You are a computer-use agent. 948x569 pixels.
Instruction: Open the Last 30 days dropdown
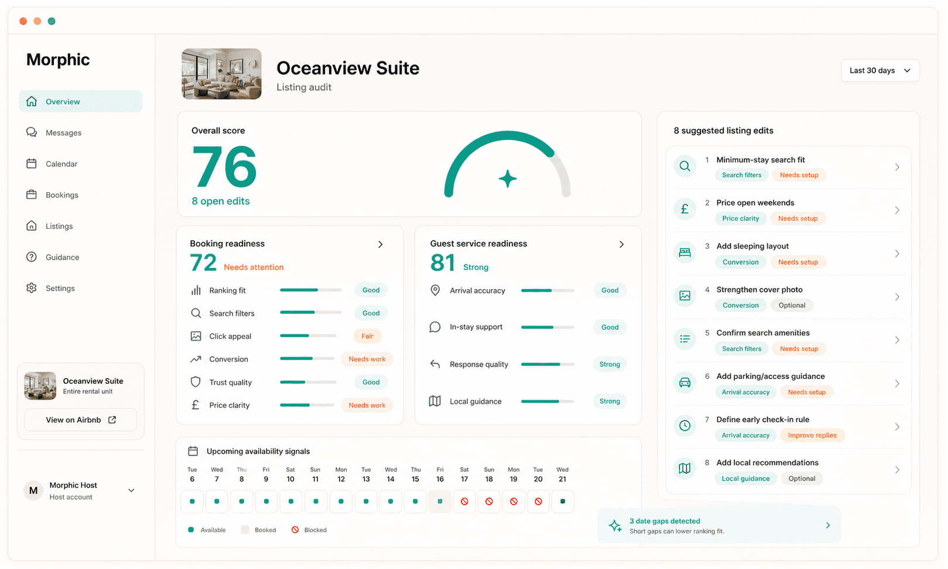(x=880, y=70)
